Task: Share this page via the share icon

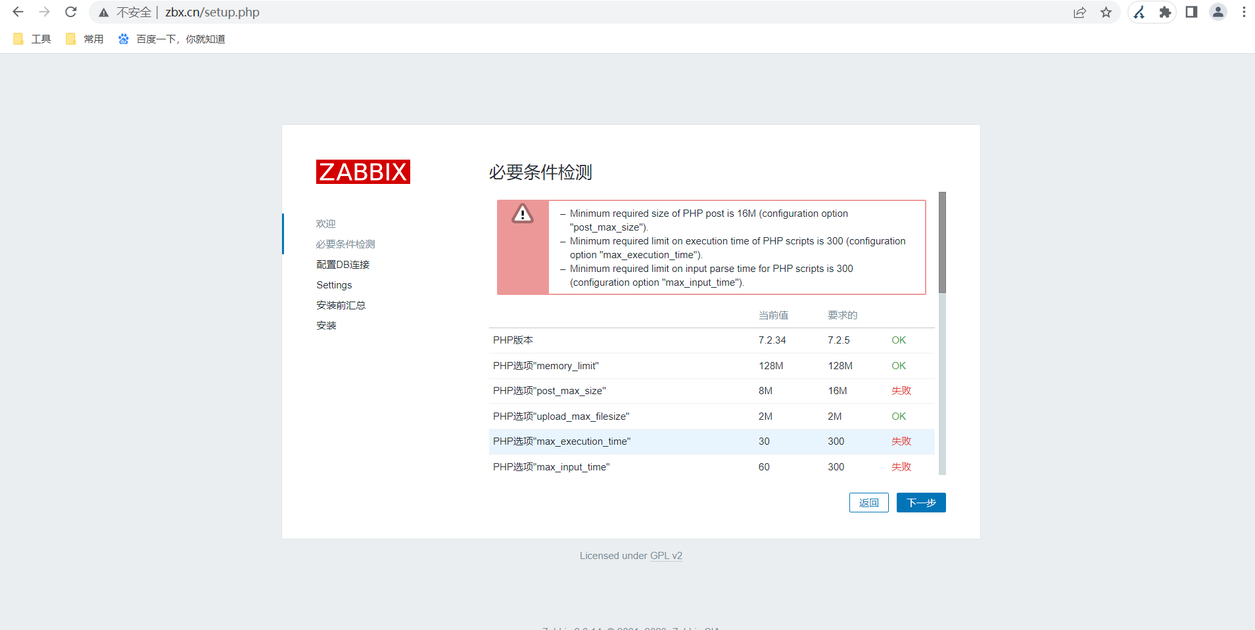Action: point(1079,12)
